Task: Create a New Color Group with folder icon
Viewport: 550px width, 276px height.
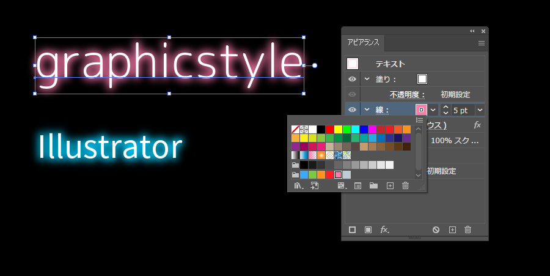Action: click(x=373, y=185)
